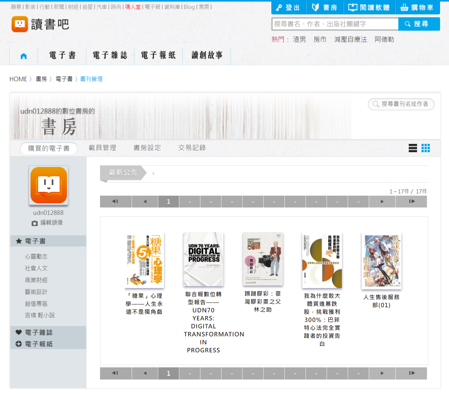Switch to grid view layout icon
449x399 pixels.
pos(425,148)
